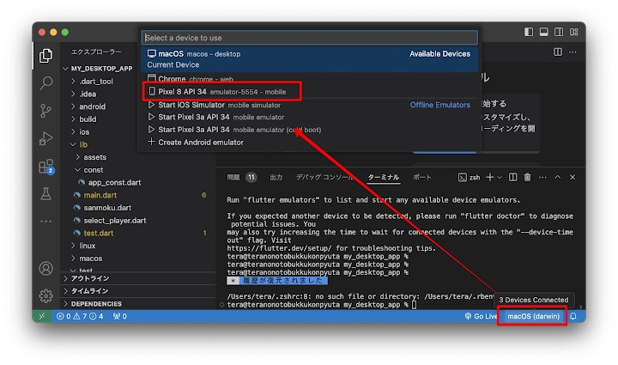This screenshot has height=365, width=618.
Task: Open Customize Layout icon in title bar
Action: click(x=574, y=32)
